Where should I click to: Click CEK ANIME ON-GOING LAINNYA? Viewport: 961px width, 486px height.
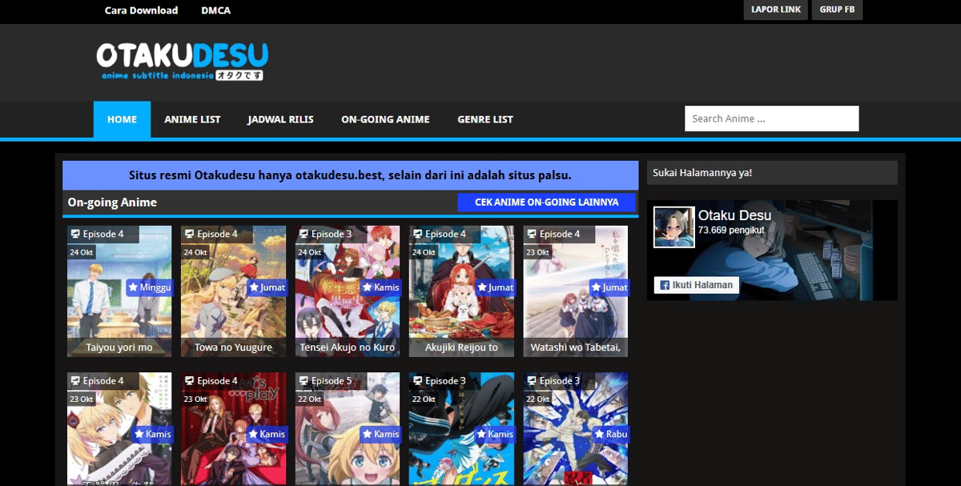(547, 202)
